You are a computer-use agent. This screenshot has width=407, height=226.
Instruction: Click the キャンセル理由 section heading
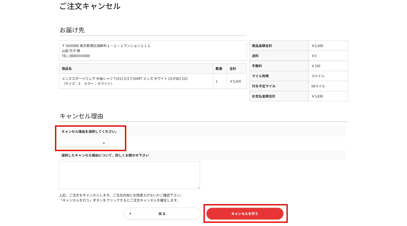(x=81, y=116)
